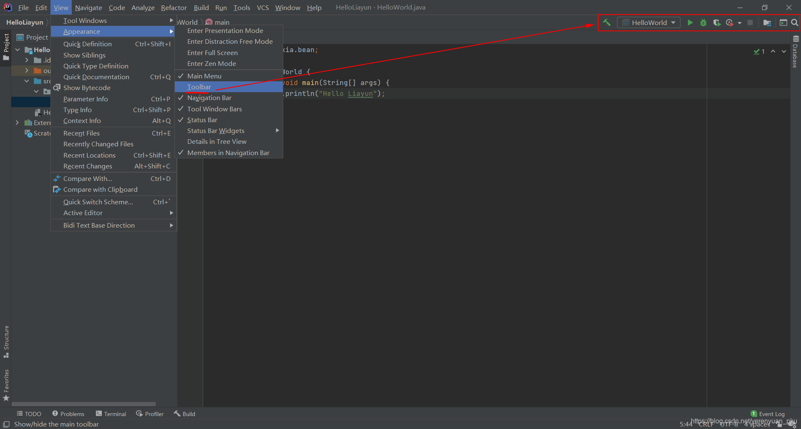Collapse the HelloLiayun project tree node

[18, 50]
